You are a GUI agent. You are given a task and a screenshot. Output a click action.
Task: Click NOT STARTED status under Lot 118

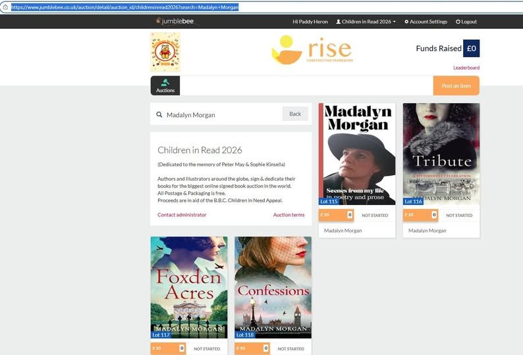[x=291, y=349]
